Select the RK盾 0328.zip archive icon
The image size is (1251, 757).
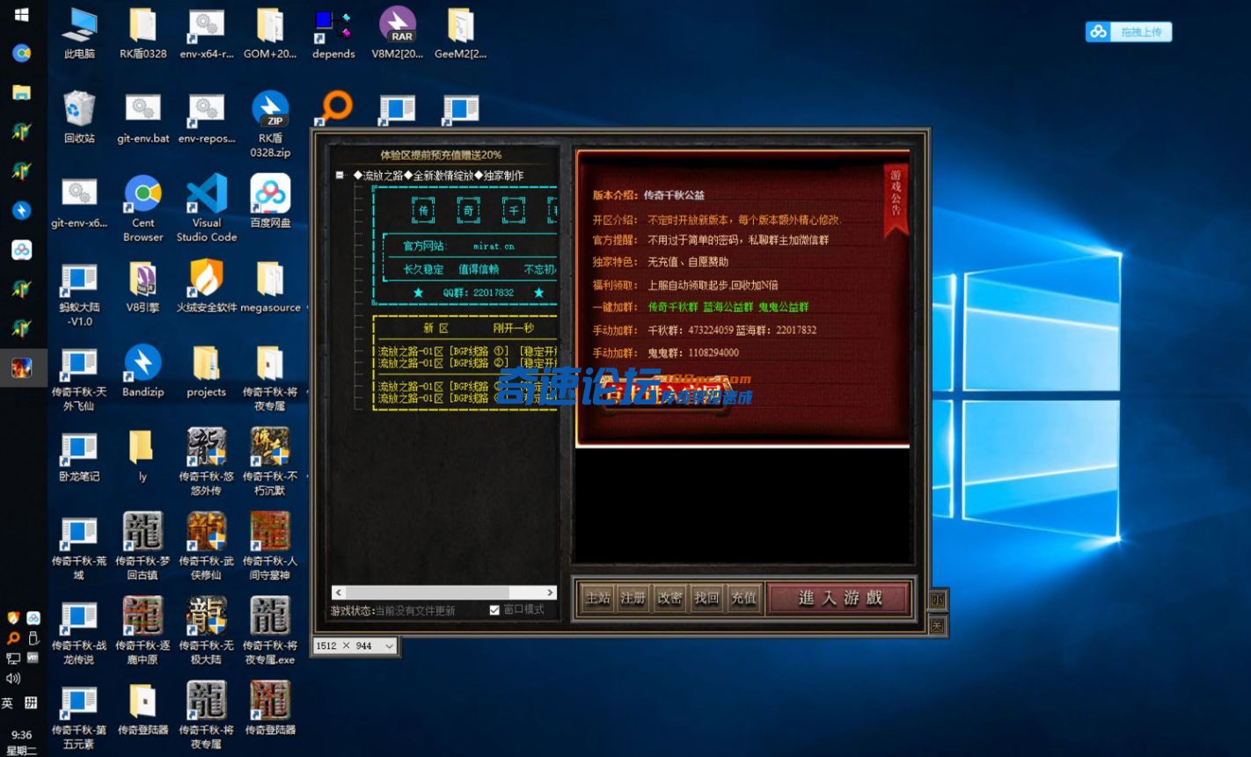click(270, 124)
